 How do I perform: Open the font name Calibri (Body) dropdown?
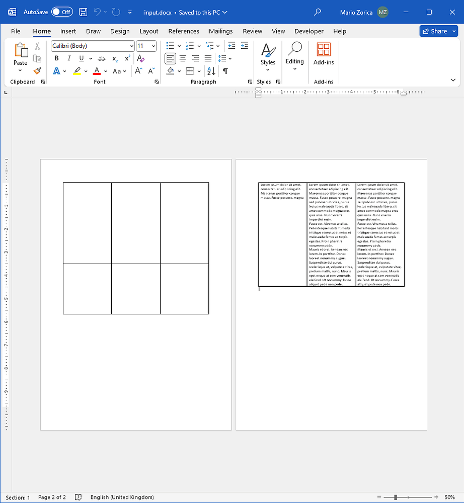[131, 46]
